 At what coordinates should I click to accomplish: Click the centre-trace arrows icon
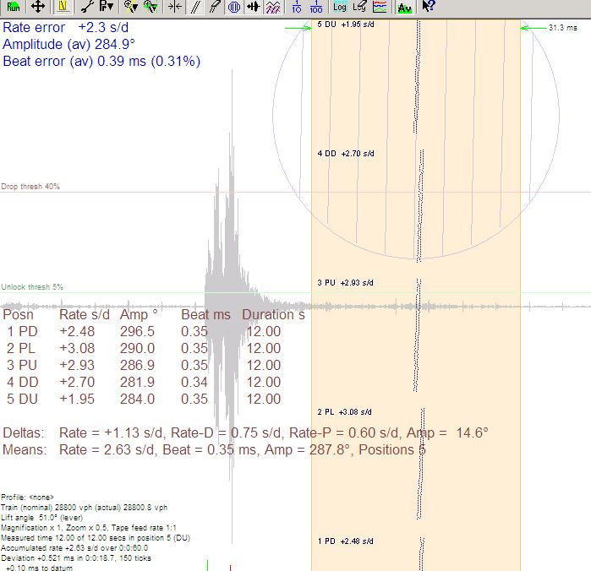[x=175, y=7]
